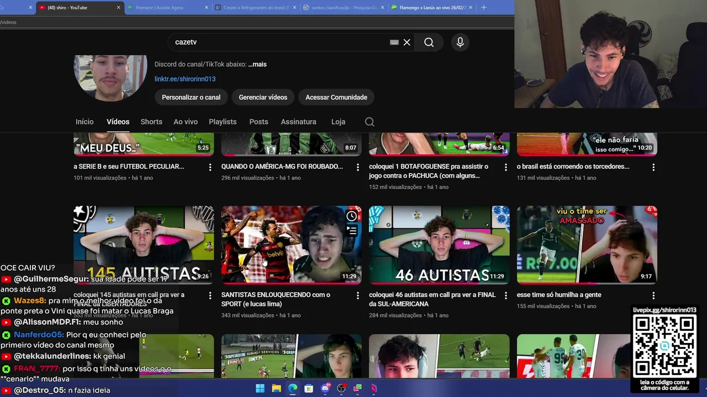Open options menu for 'o brasil está corroendo os torcedores'
Viewport: 707px width, 397px height.
(x=653, y=167)
